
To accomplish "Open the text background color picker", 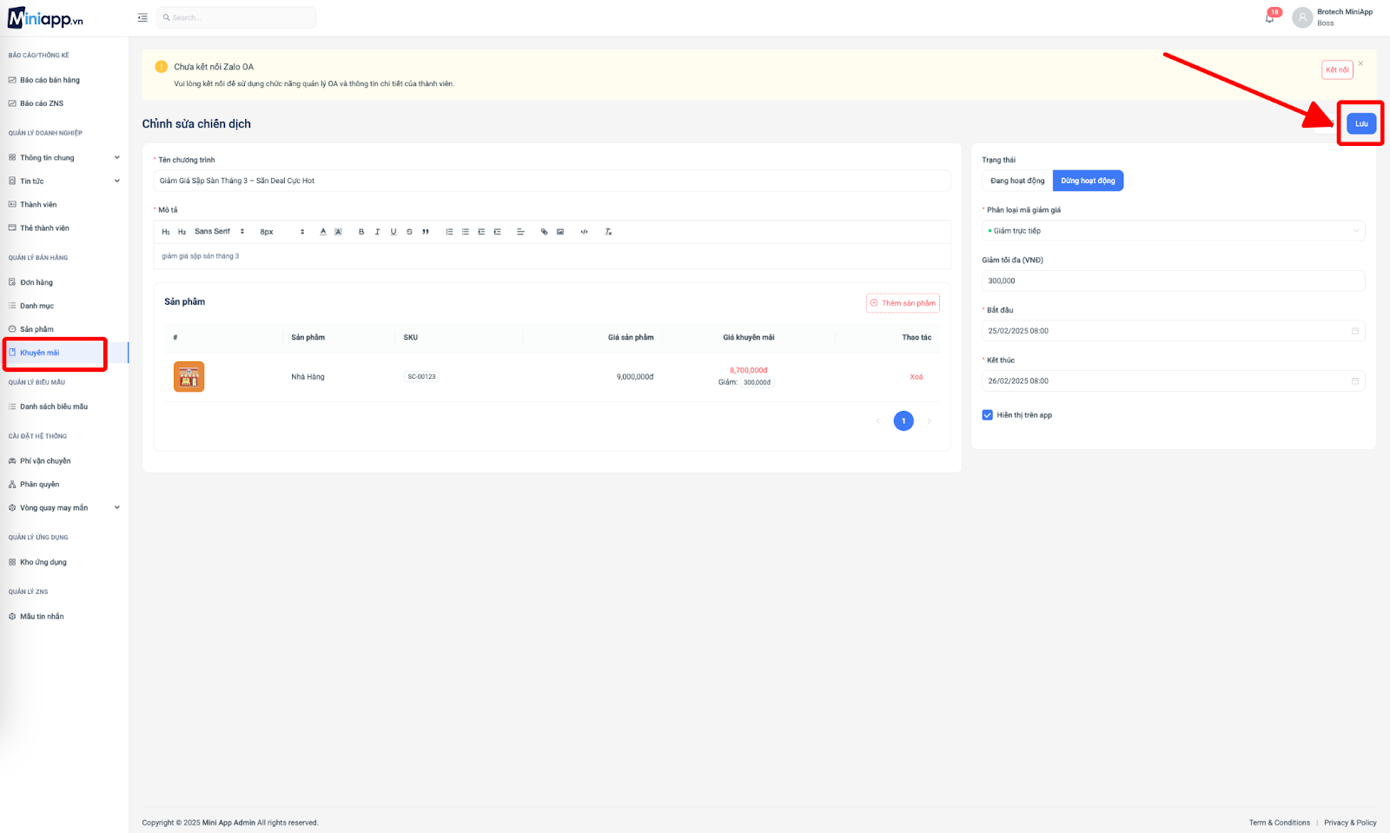I will point(338,232).
